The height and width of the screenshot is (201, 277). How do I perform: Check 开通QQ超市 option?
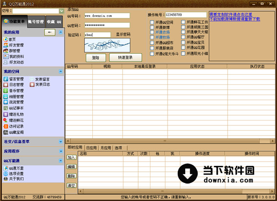coord(152,42)
